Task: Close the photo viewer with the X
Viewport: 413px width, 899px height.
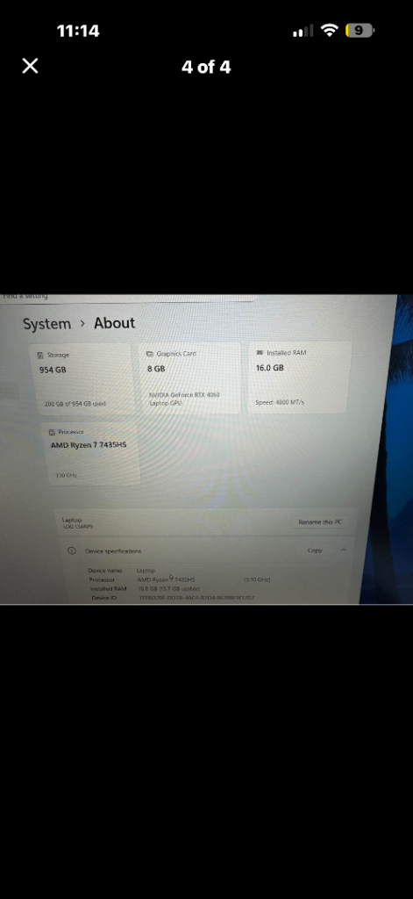Action: 30,66
